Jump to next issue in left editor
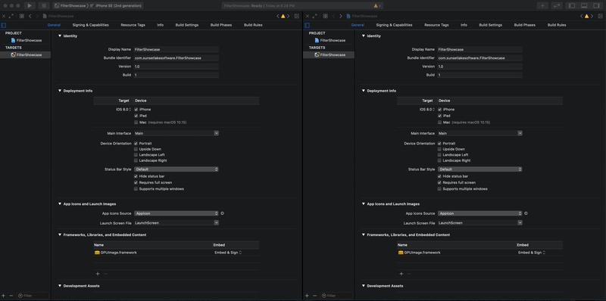606x301 pixels. (x=289, y=16)
